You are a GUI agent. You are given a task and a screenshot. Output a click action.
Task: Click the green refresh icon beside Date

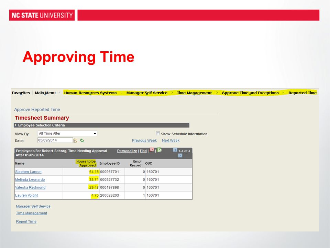[82, 141]
